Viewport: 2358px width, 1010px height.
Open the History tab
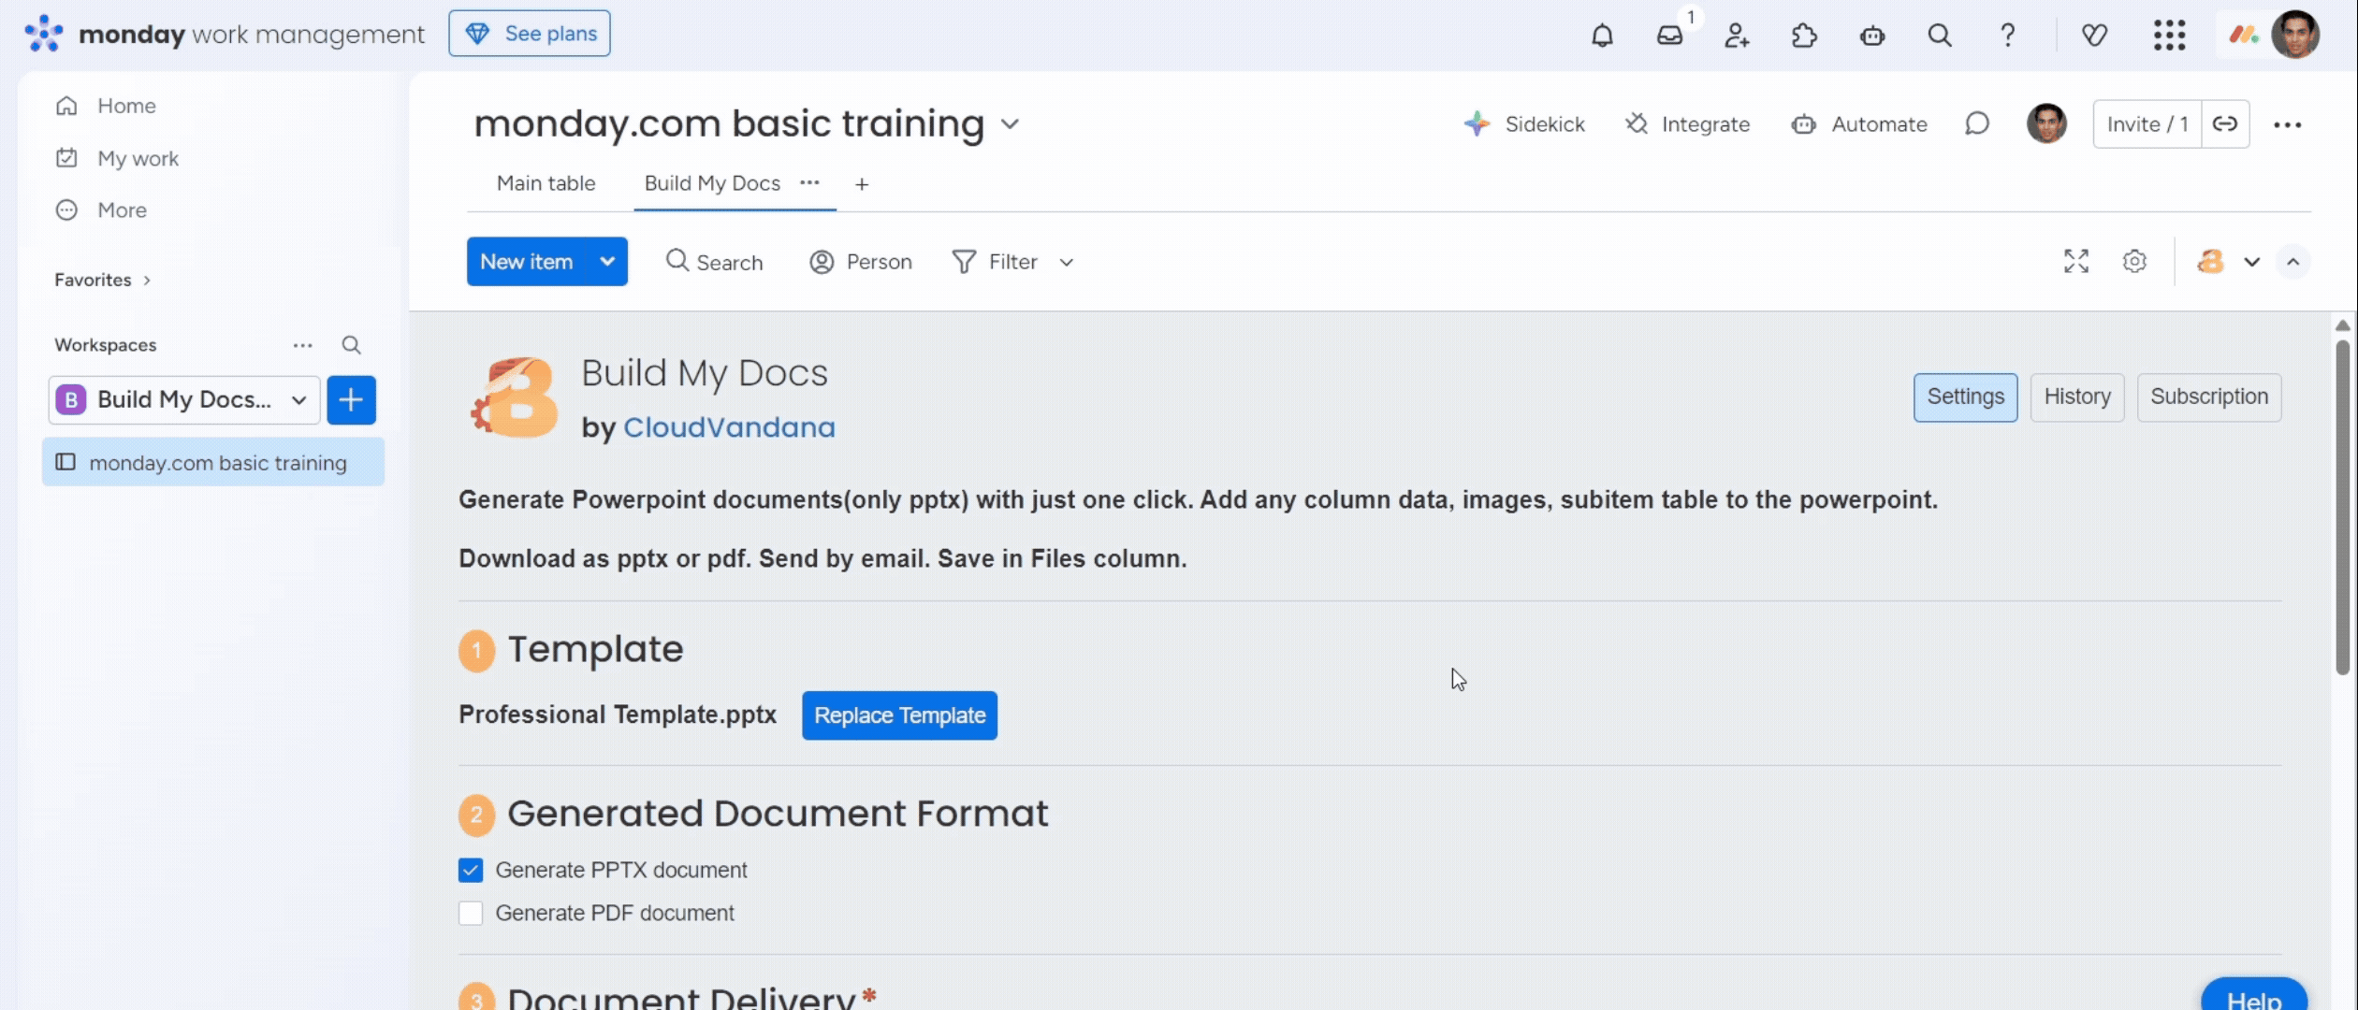click(2076, 397)
